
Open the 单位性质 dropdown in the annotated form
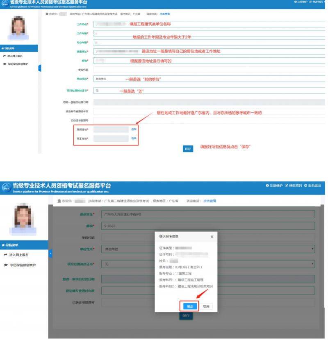[x=209, y=79]
